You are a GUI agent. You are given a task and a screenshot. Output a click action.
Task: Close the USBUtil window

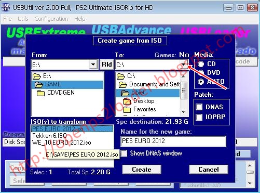pos(252,8)
